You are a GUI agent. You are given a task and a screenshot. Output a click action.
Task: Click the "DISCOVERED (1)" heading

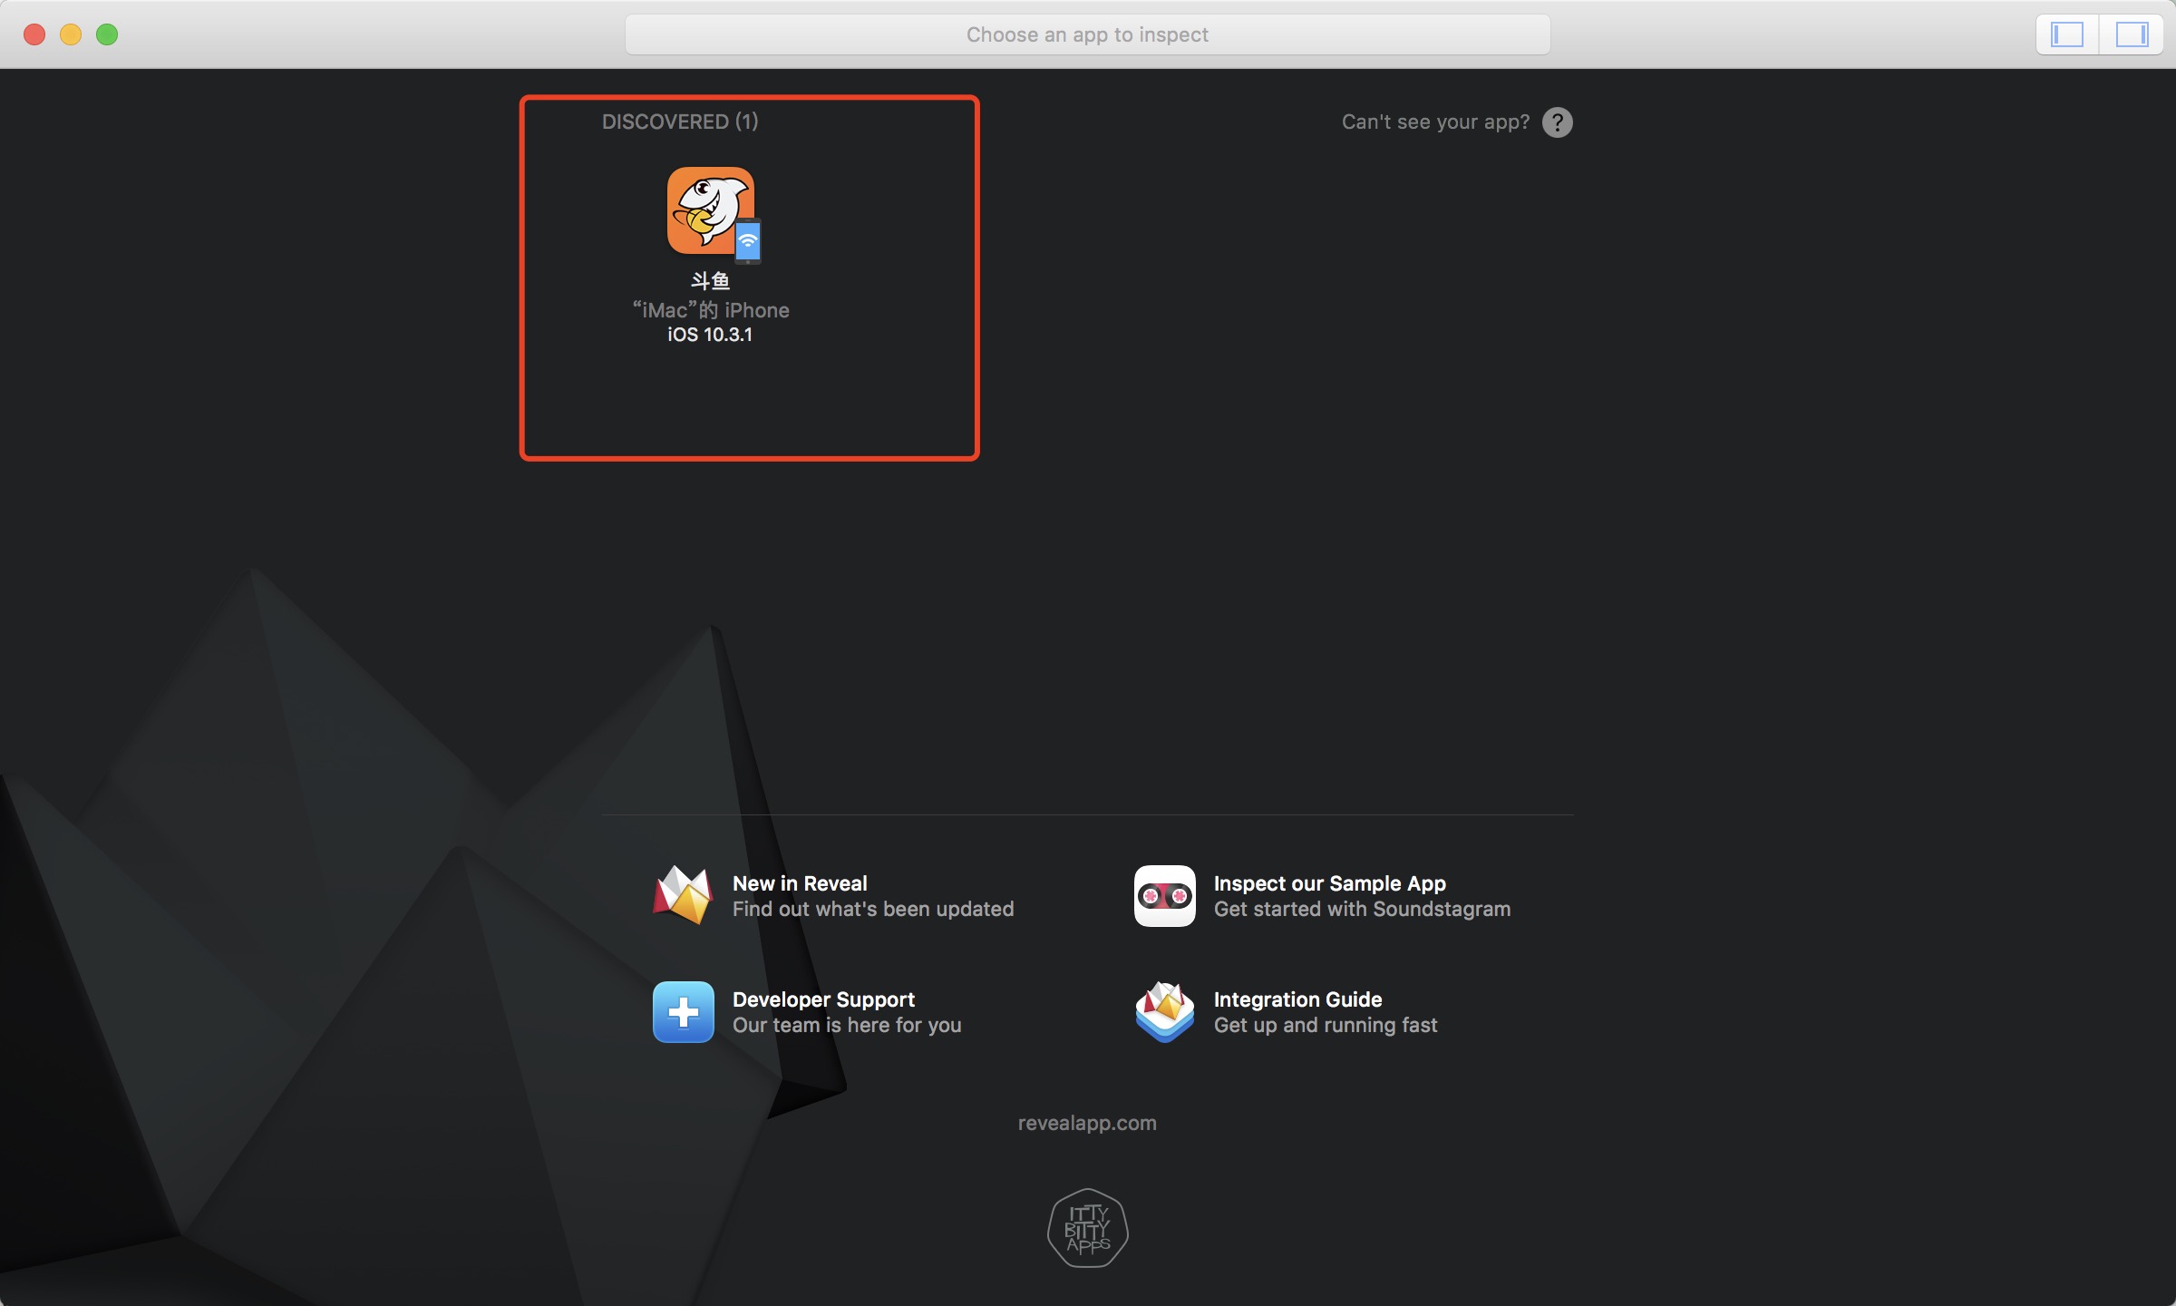click(x=680, y=122)
